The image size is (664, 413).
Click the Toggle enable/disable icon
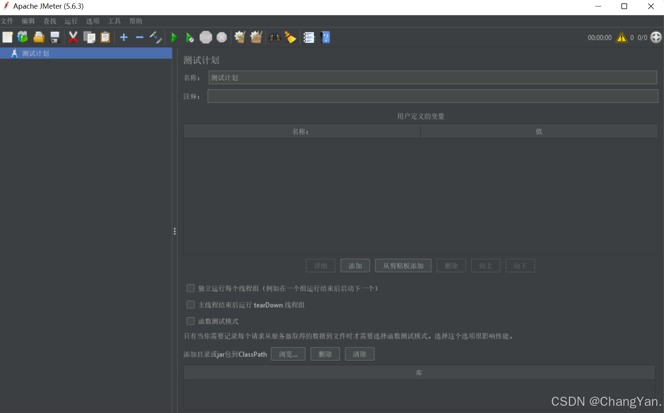point(155,37)
